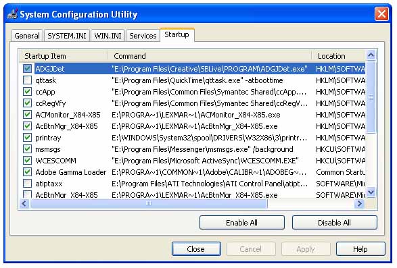Click the ATI Control Panel command text
The height and width of the screenshot is (268, 397).
[210, 184]
